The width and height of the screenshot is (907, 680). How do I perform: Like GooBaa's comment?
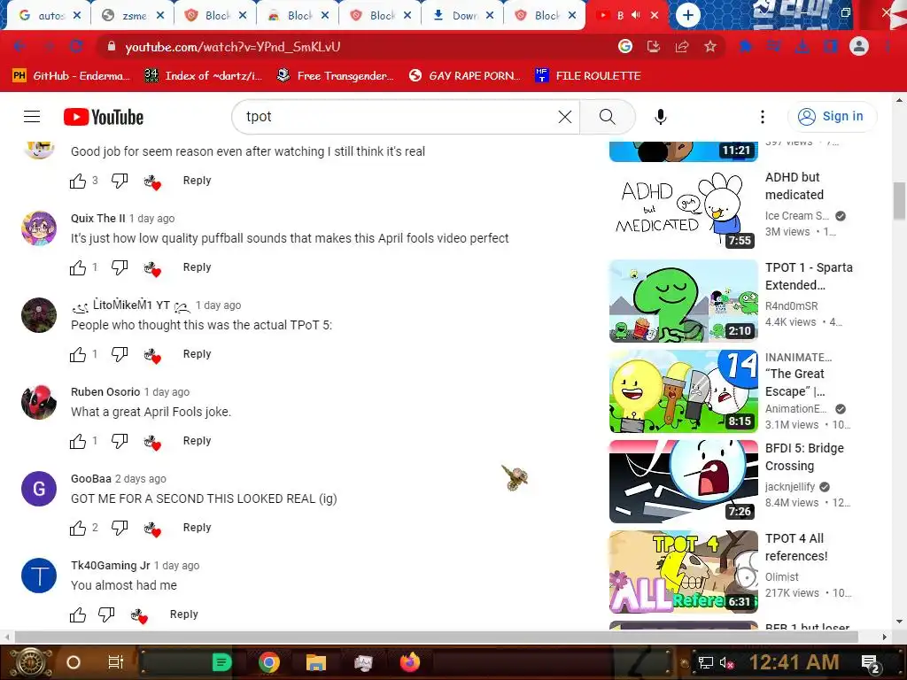78,528
